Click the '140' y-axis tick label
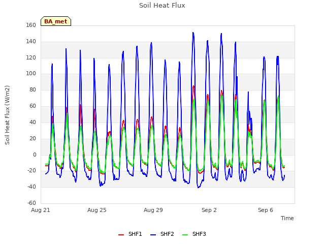This screenshot has width=325, height=244. 31,42
